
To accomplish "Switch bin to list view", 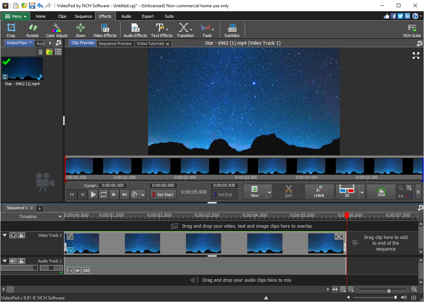I will [58, 52].
